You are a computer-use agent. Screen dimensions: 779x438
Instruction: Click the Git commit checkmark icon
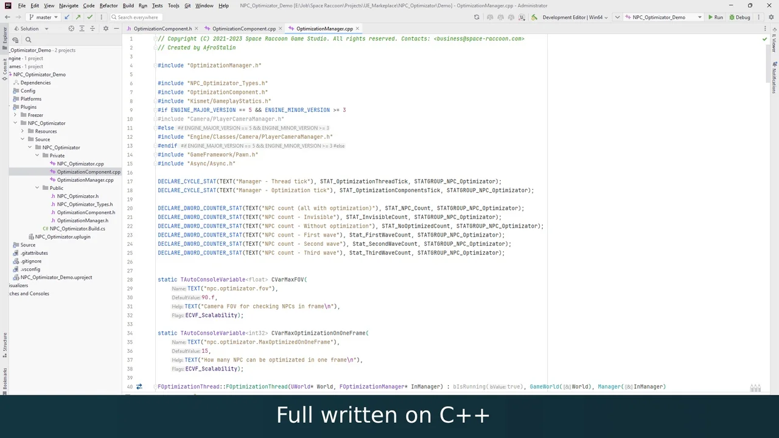[90, 17]
